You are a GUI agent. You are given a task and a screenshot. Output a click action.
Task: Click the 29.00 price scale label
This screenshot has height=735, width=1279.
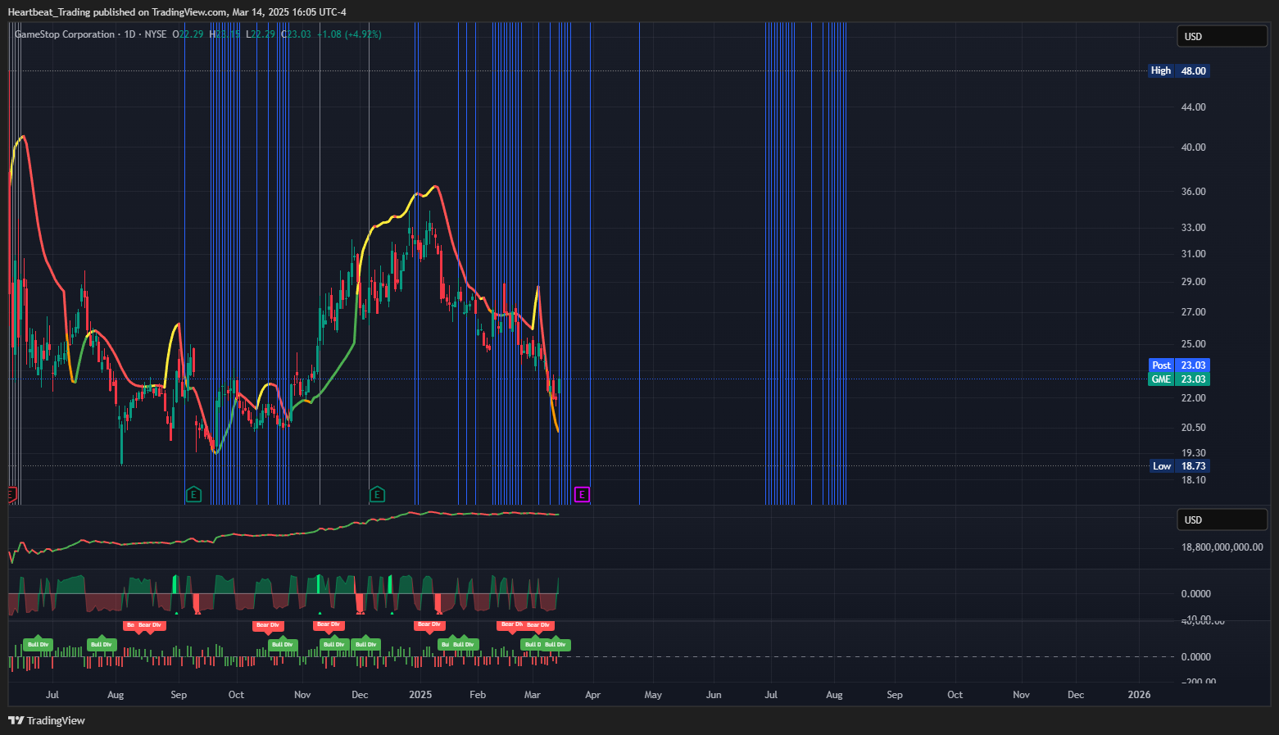[1193, 281]
